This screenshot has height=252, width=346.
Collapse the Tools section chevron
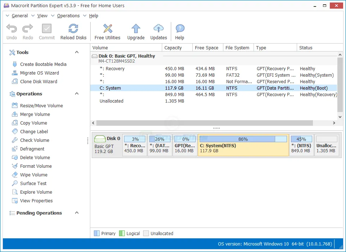click(x=77, y=52)
